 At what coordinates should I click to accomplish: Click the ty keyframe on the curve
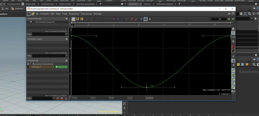147,87
